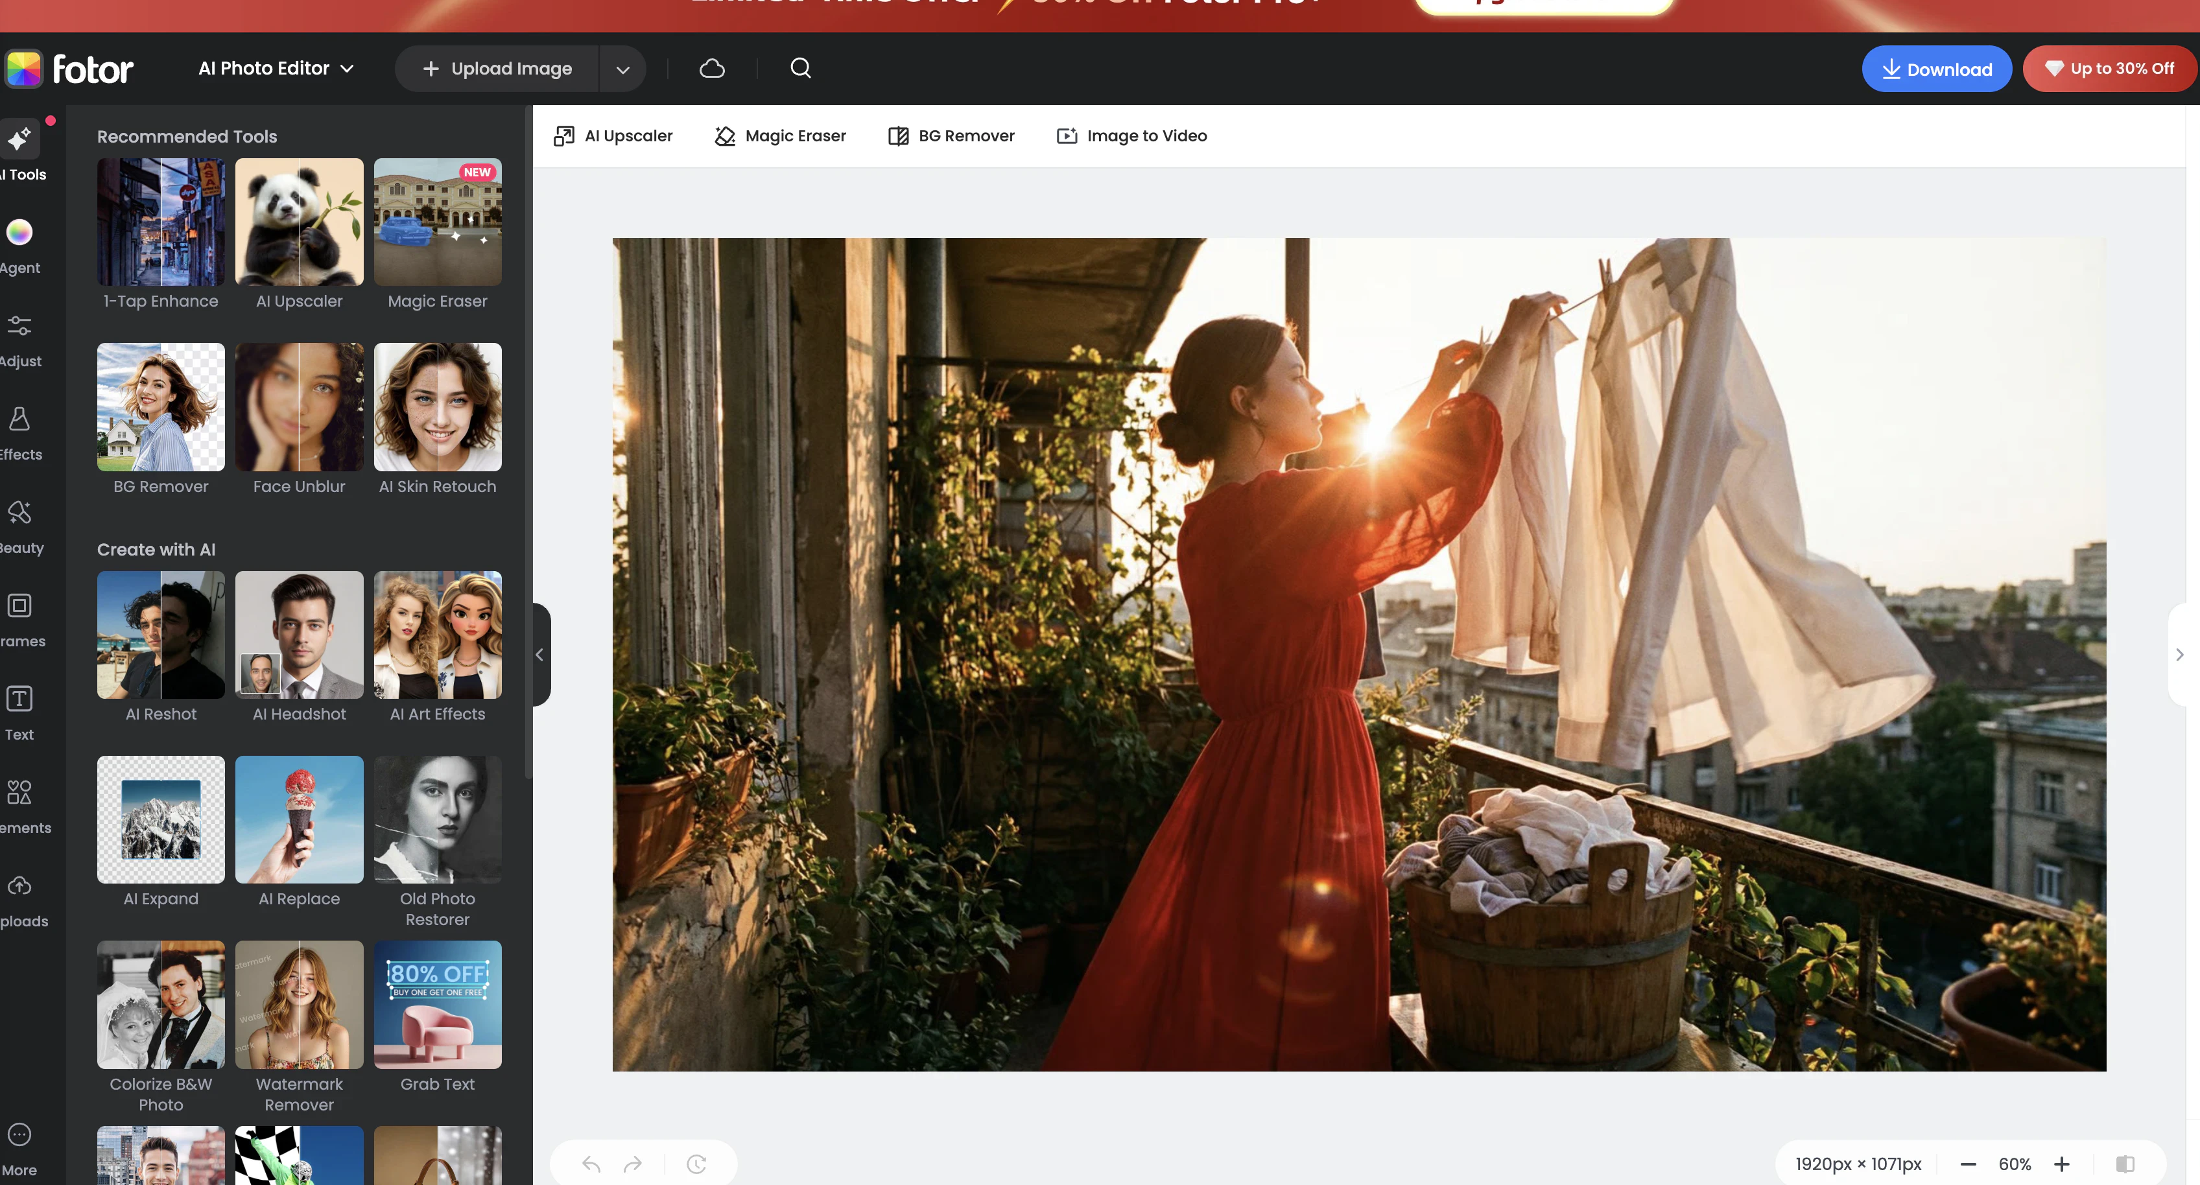
Task: Open the cloud storage icon
Action: [x=711, y=68]
